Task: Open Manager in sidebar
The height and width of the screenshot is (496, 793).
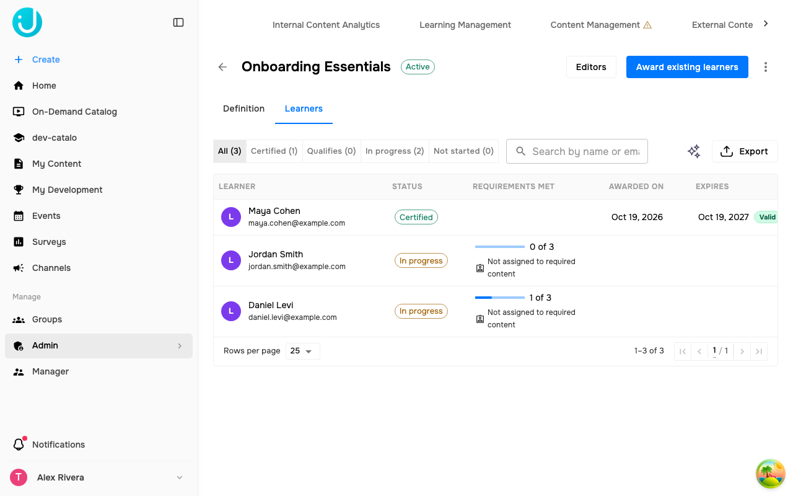Action: click(x=99, y=371)
